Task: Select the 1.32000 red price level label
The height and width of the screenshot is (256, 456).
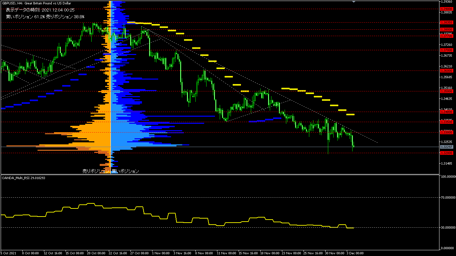Action: (447, 153)
